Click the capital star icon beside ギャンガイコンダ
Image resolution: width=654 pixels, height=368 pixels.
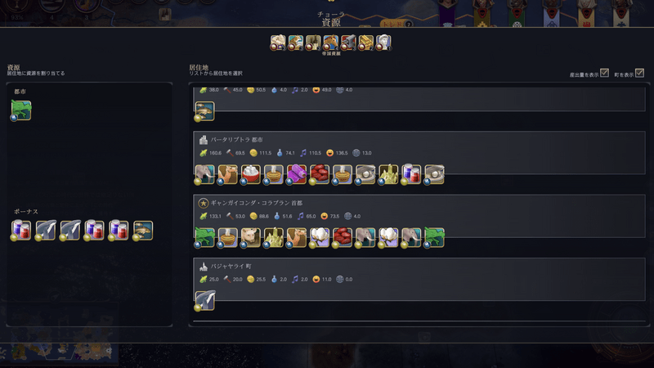[x=203, y=203]
